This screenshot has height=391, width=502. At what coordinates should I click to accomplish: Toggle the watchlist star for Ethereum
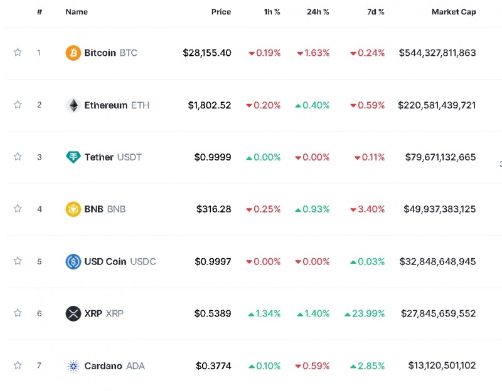click(18, 105)
